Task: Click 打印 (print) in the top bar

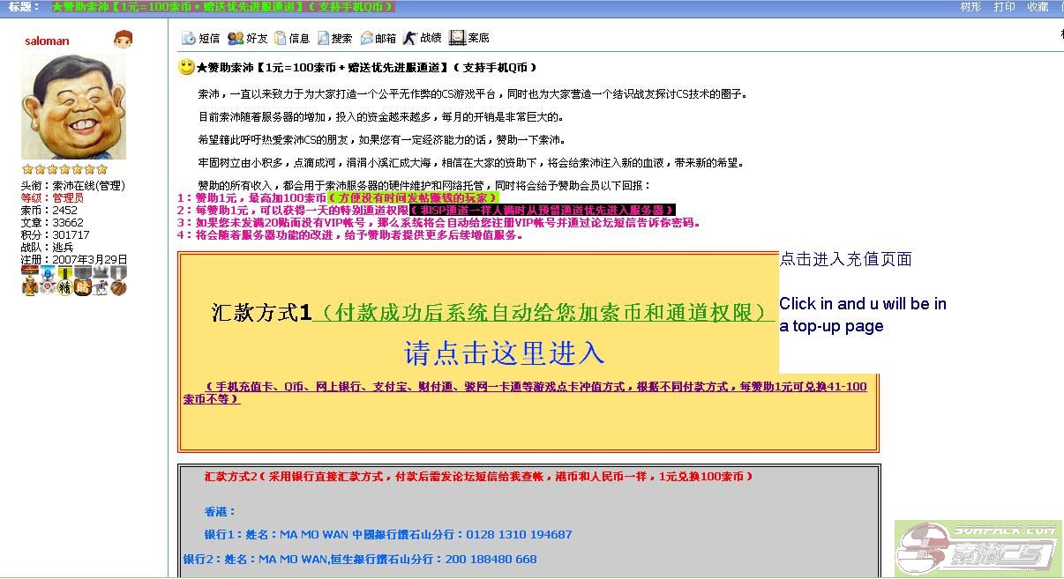Action: [1004, 7]
